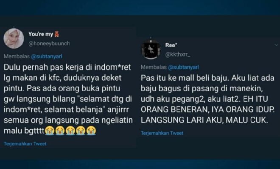The width and height of the screenshot is (280, 169).
Task: Click the last crying emoji in the tweet
Action: (91, 131)
